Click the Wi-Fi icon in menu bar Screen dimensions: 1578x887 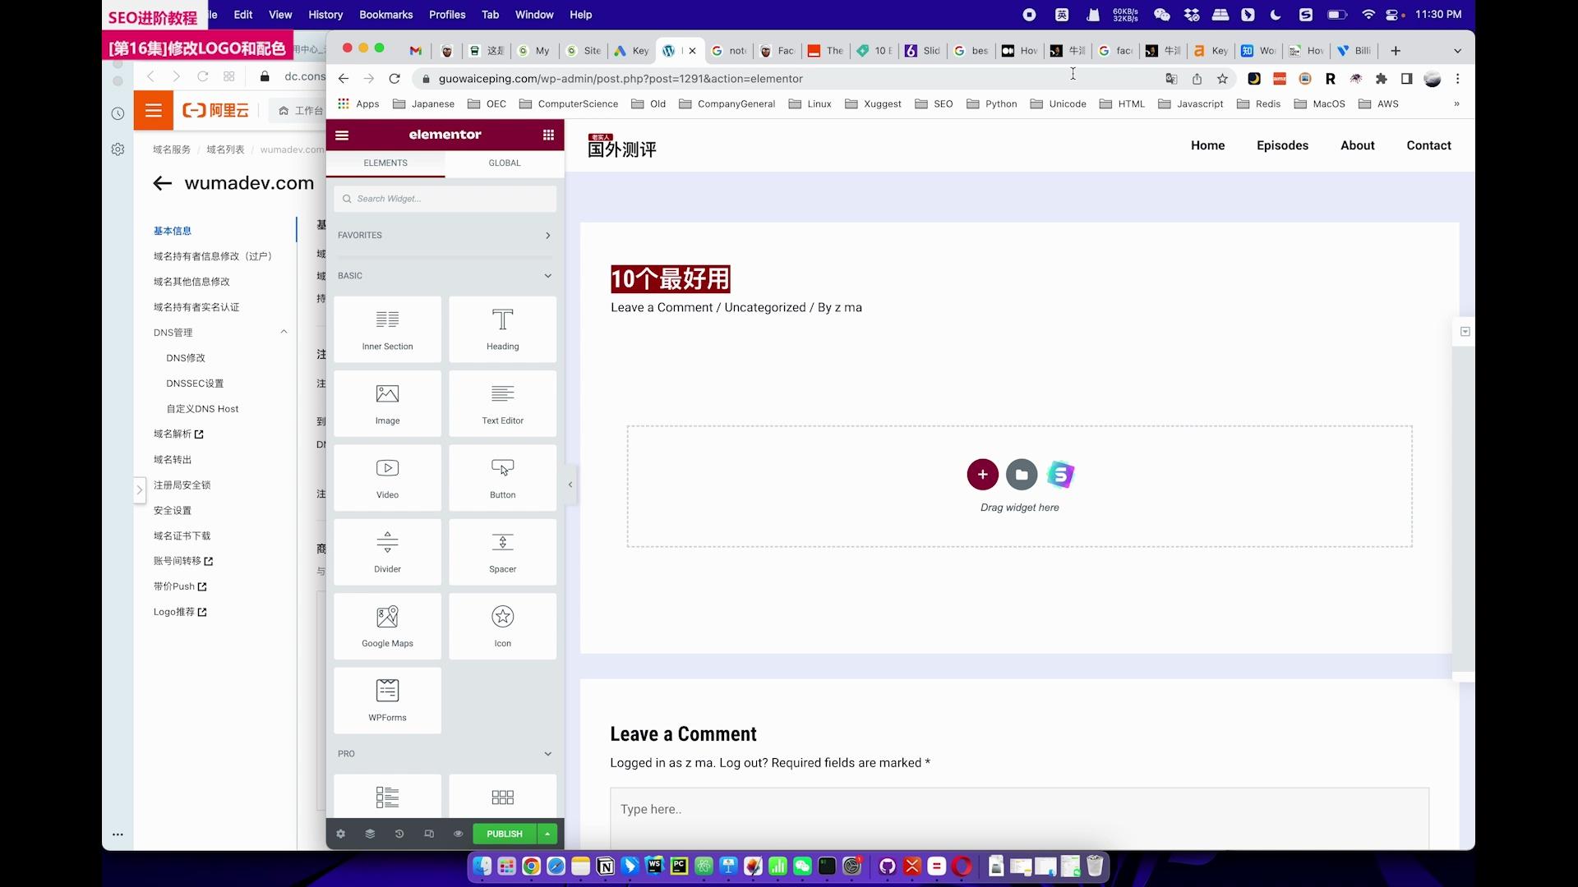pyautogui.click(x=1368, y=15)
